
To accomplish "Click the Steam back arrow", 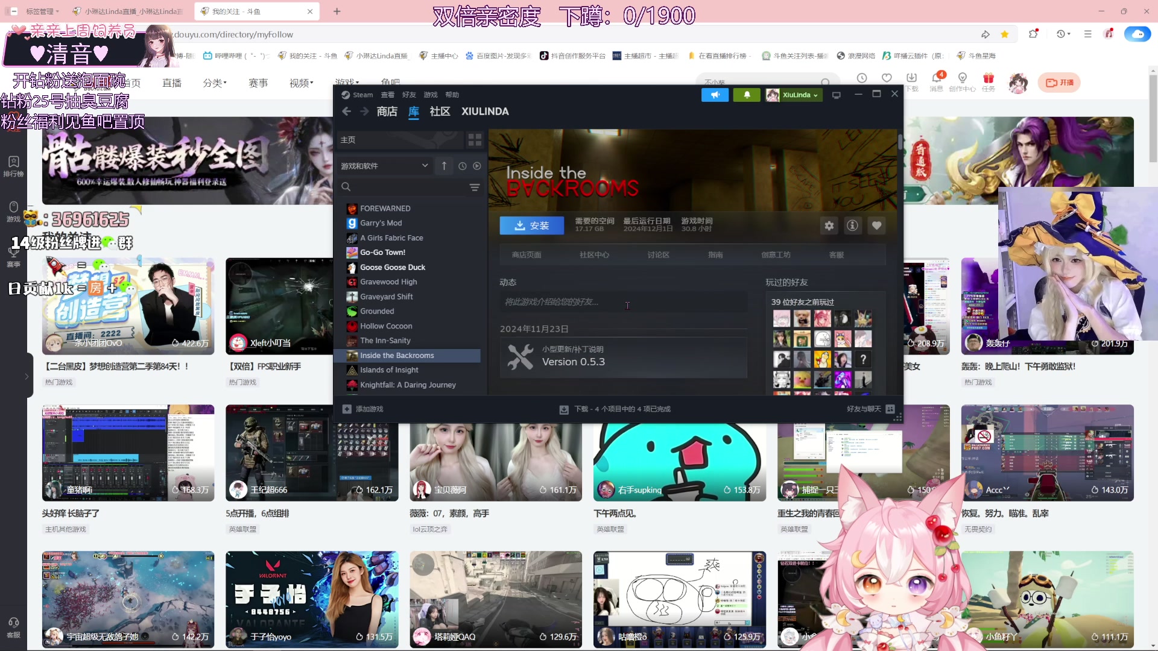I will (346, 112).
